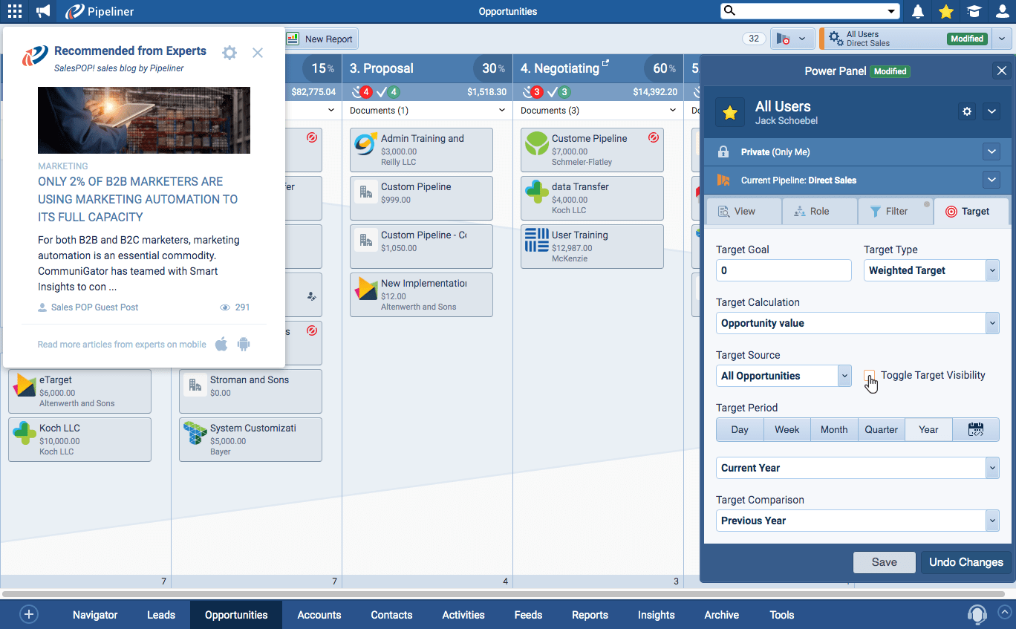
Task: Click the Target Goal input field
Action: (783, 270)
